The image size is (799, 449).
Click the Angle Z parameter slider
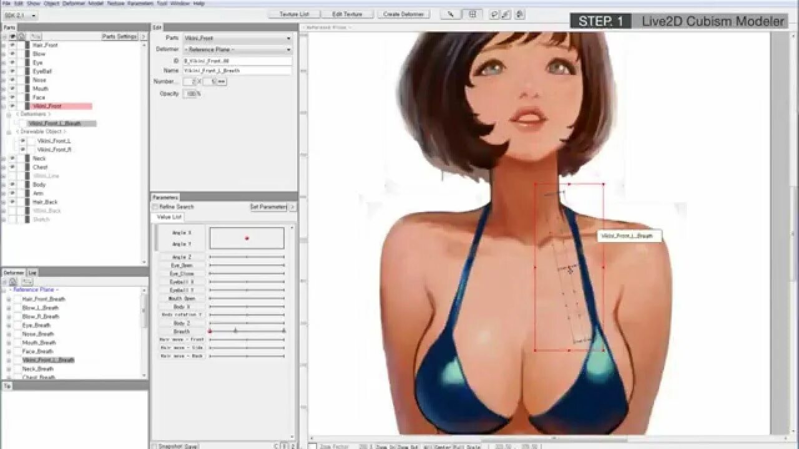click(x=247, y=257)
